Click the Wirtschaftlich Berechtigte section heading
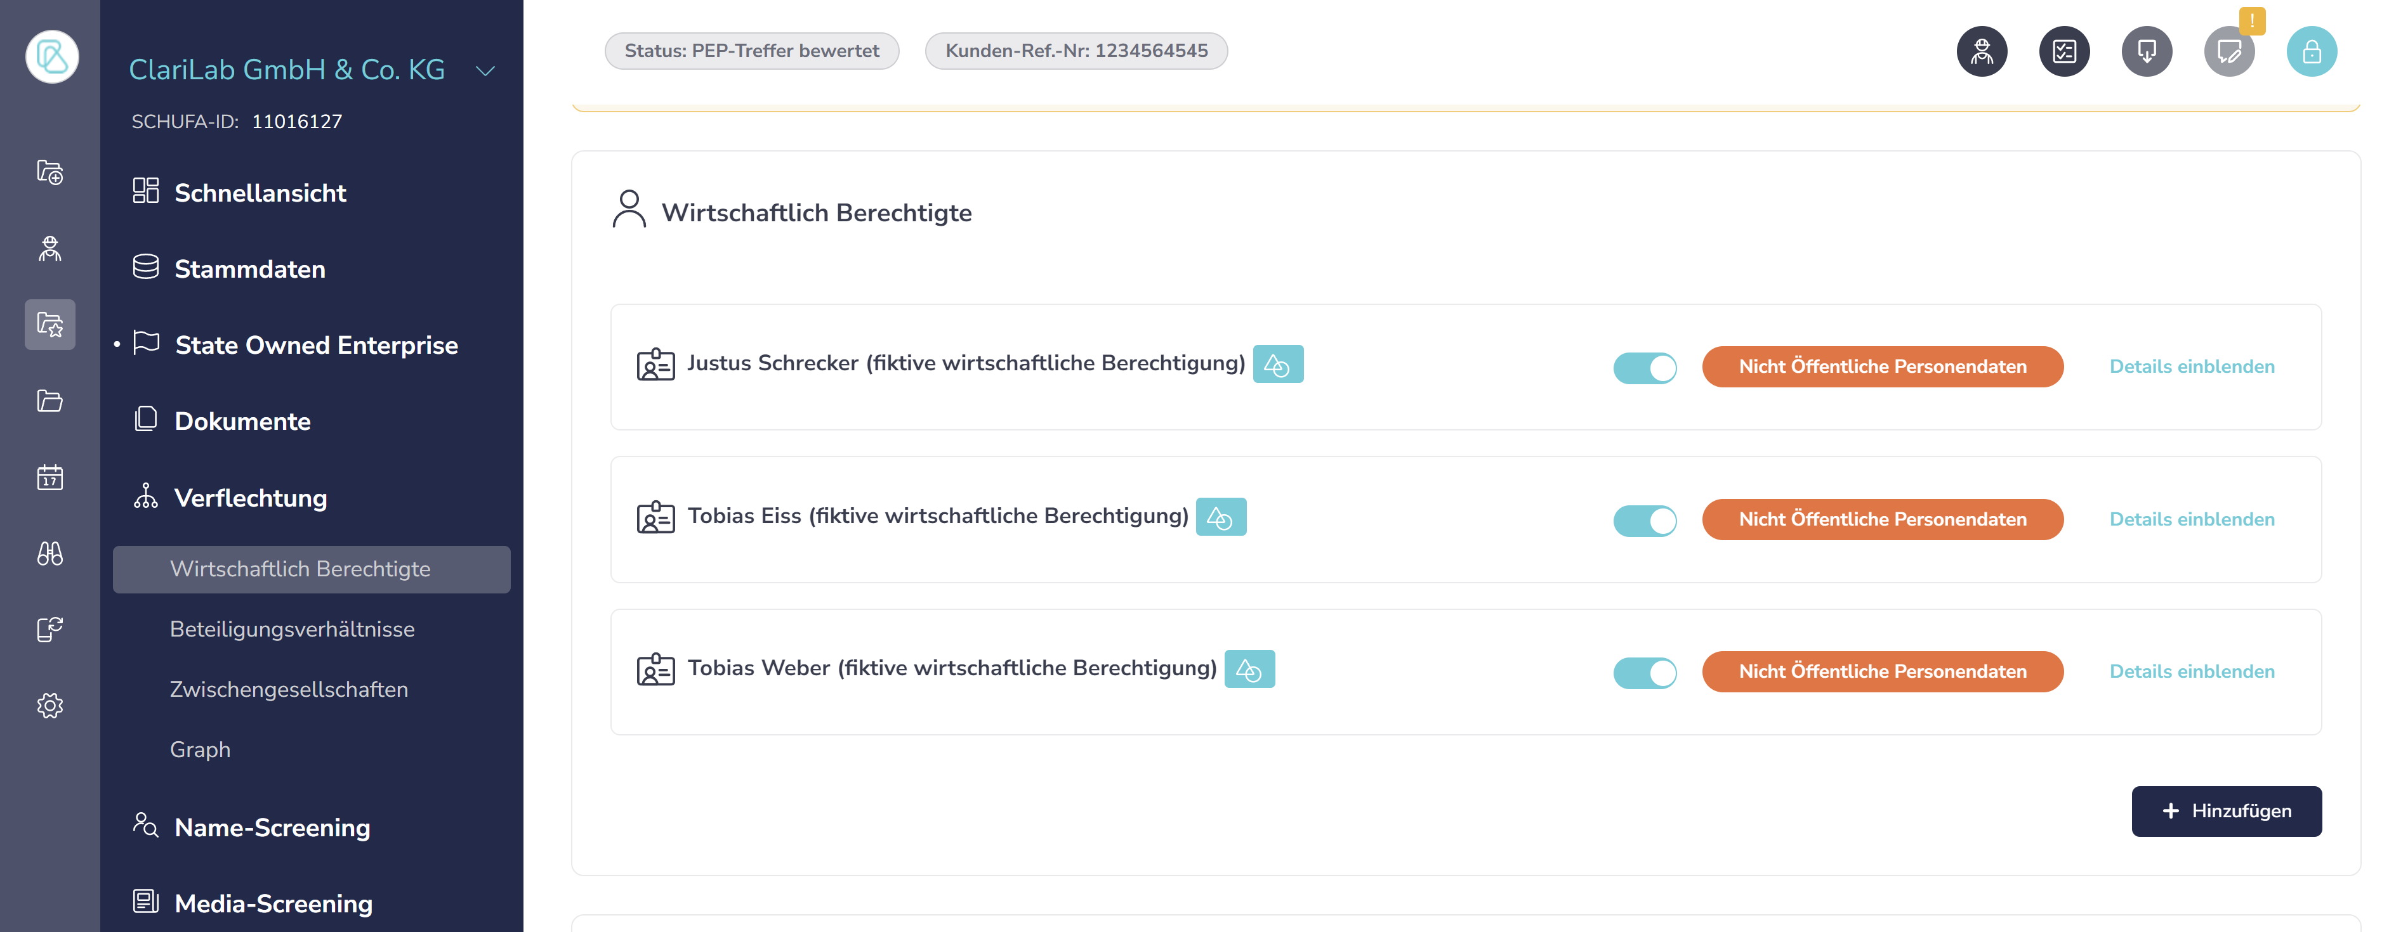 [x=816, y=213]
